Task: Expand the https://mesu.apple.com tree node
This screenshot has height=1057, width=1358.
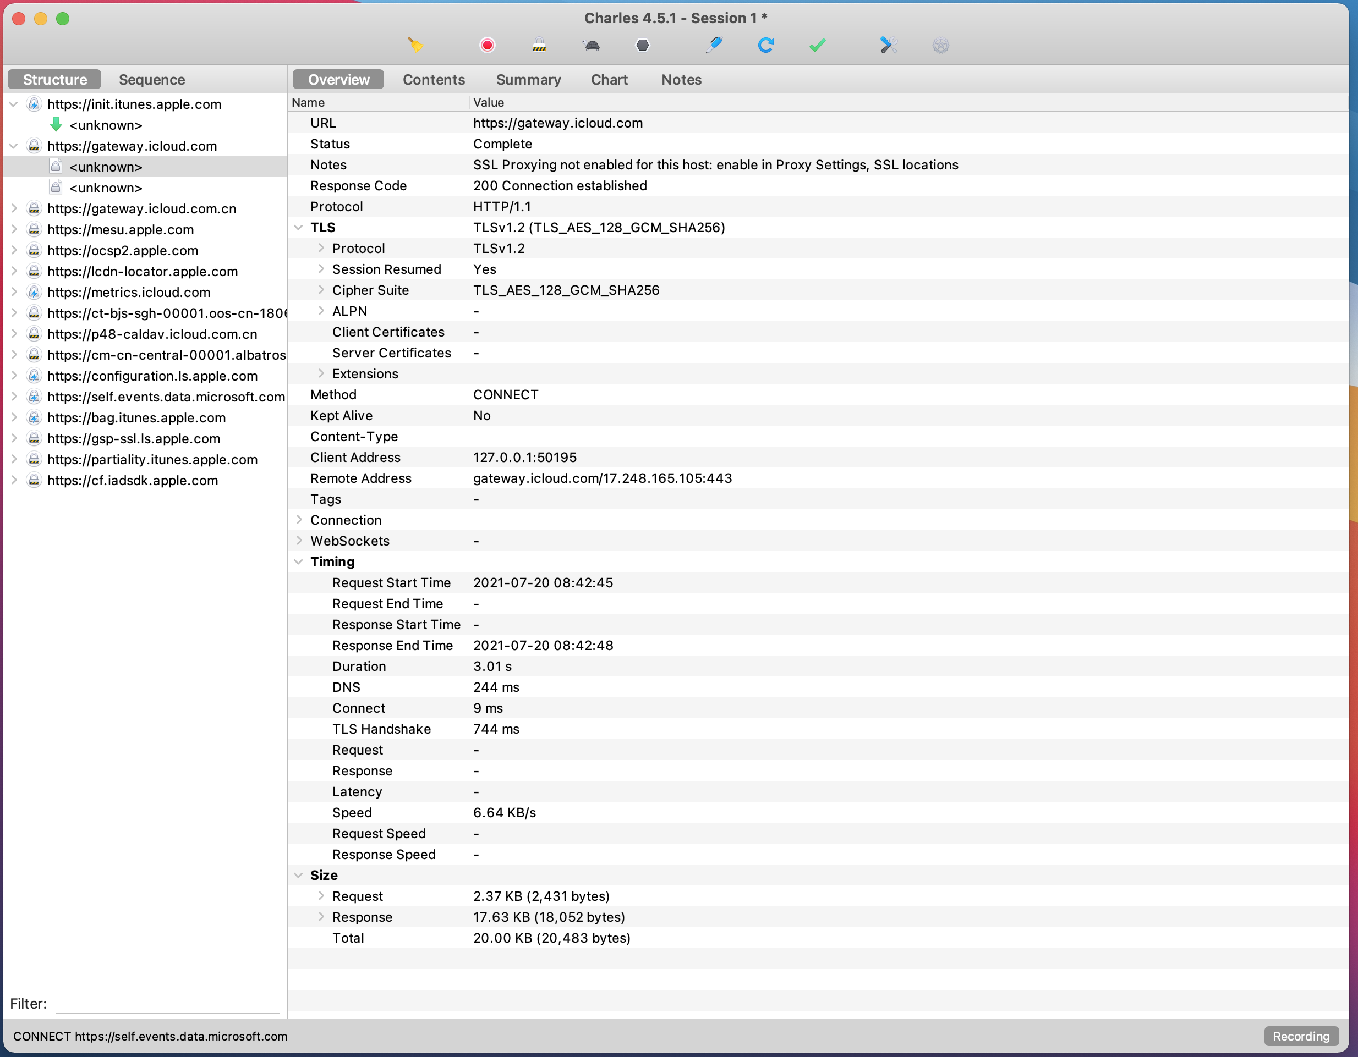Action: [x=14, y=229]
